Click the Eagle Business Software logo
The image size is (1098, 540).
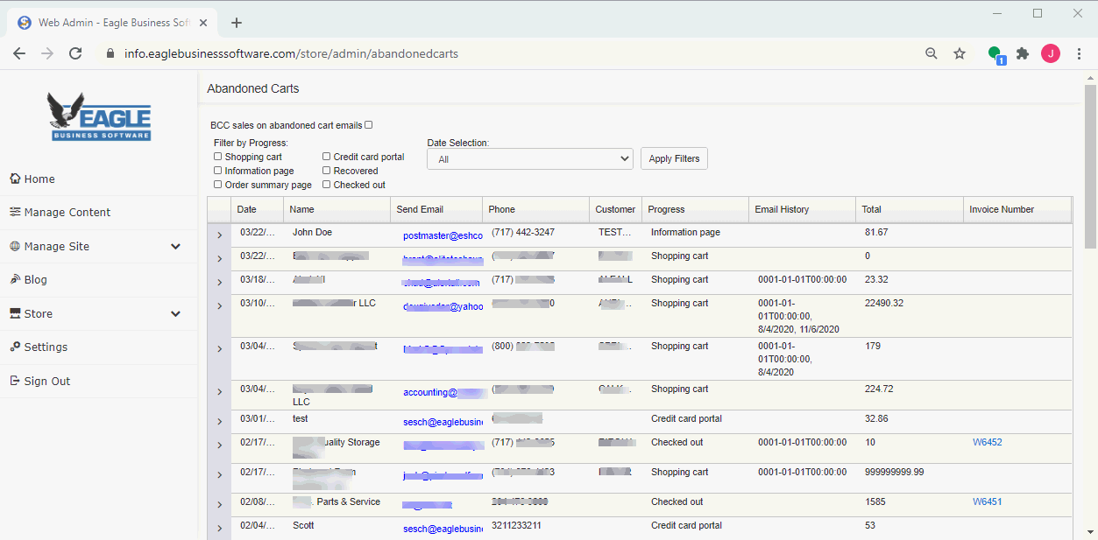(99, 116)
